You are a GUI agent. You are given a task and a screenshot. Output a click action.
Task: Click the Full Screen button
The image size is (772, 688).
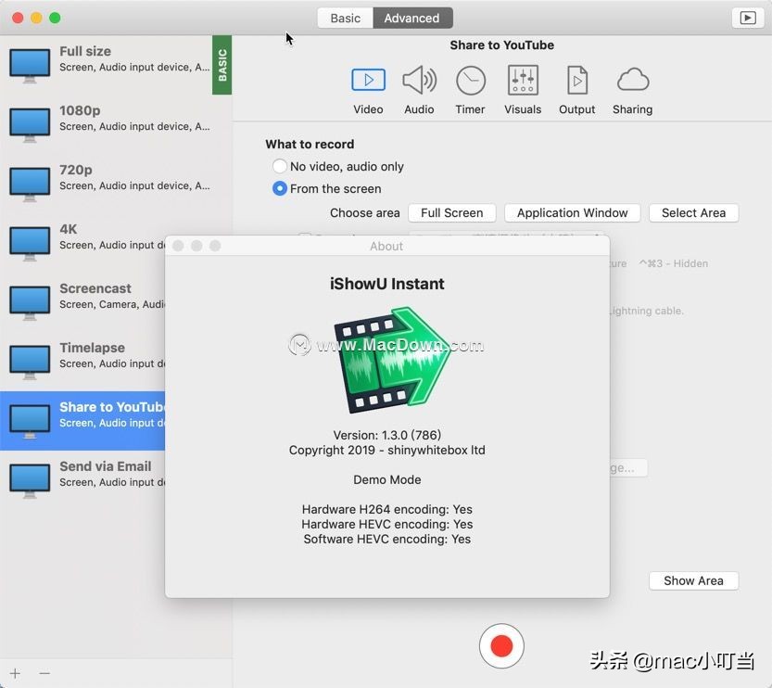[x=451, y=212]
